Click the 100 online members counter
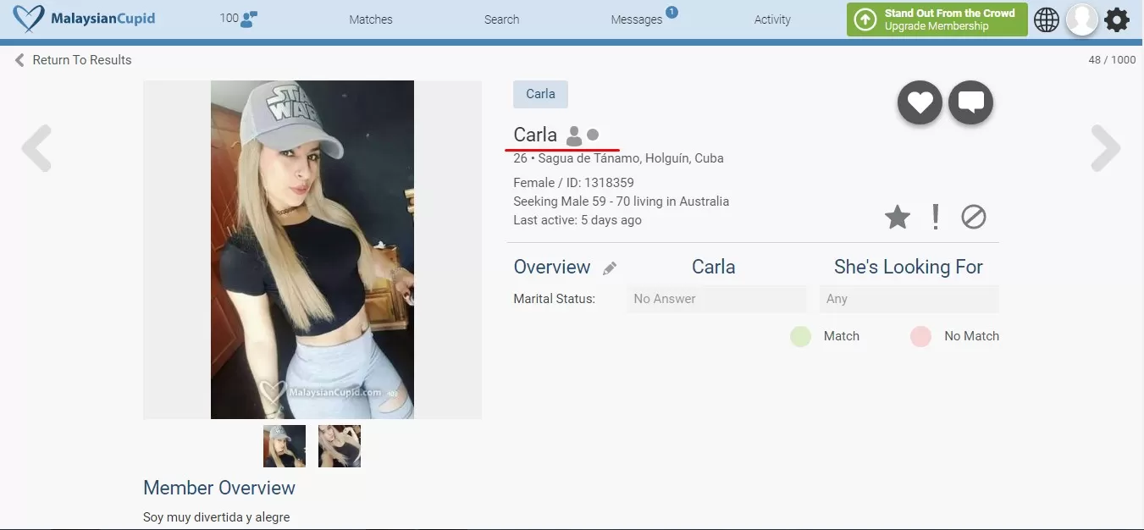The image size is (1144, 530). click(238, 19)
